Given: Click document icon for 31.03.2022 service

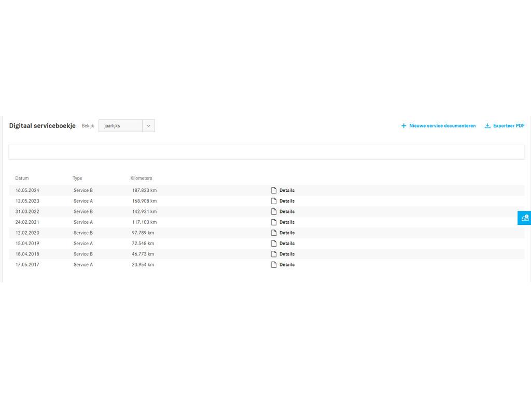Looking at the screenshot, I should coord(274,211).
